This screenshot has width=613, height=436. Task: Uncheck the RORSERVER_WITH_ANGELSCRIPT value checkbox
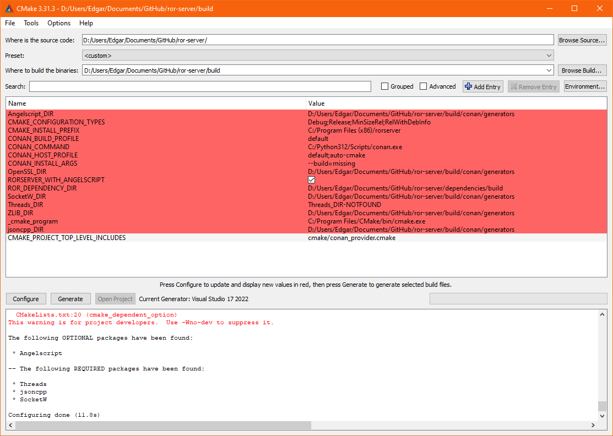311,179
